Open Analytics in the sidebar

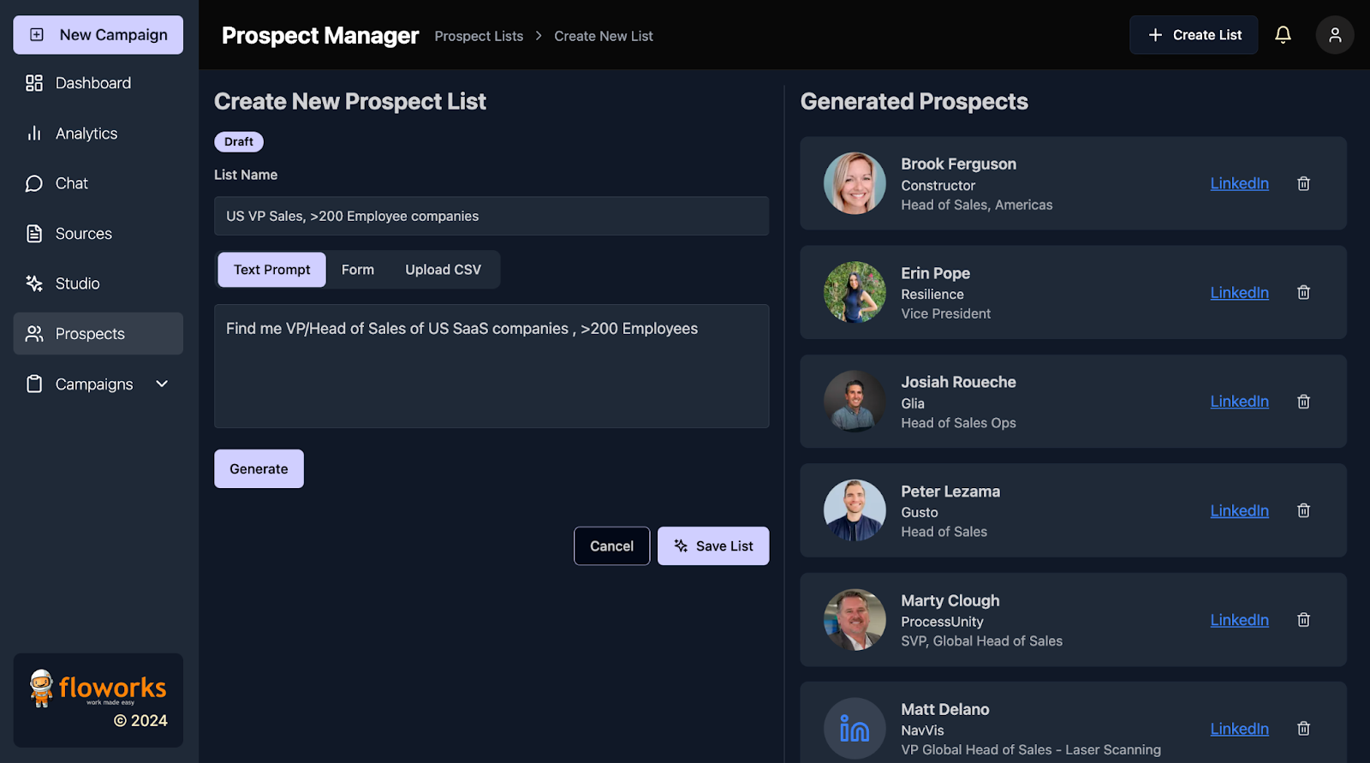[x=86, y=134]
